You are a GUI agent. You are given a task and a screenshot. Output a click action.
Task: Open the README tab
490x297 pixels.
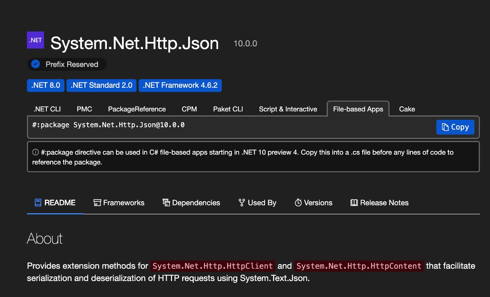[55, 203]
